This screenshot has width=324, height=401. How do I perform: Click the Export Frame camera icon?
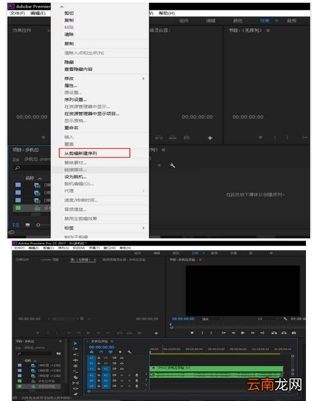(294, 333)
